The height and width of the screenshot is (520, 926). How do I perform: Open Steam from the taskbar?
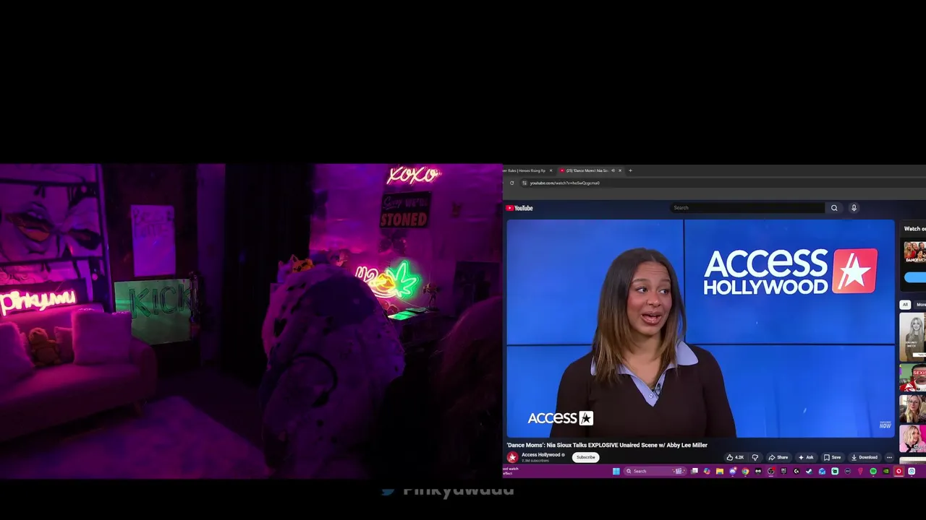809,471
